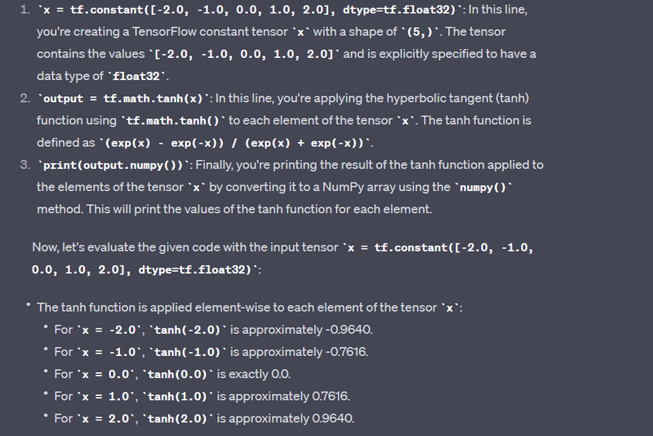Click the tanh(2.0) code snippet

point(175,418)
